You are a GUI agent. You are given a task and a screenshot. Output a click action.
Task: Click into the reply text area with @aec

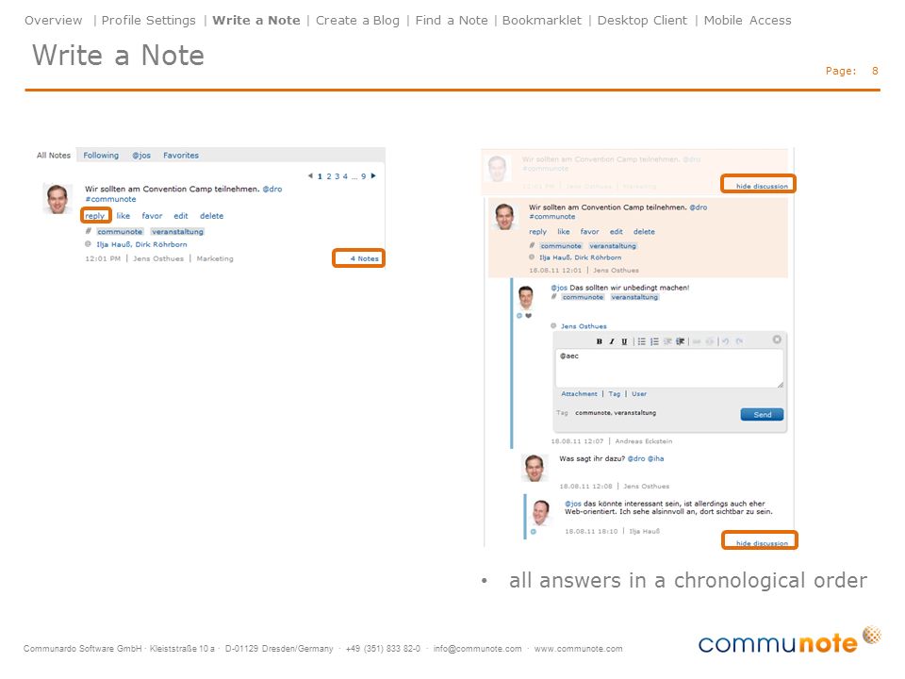click(669, 369)
